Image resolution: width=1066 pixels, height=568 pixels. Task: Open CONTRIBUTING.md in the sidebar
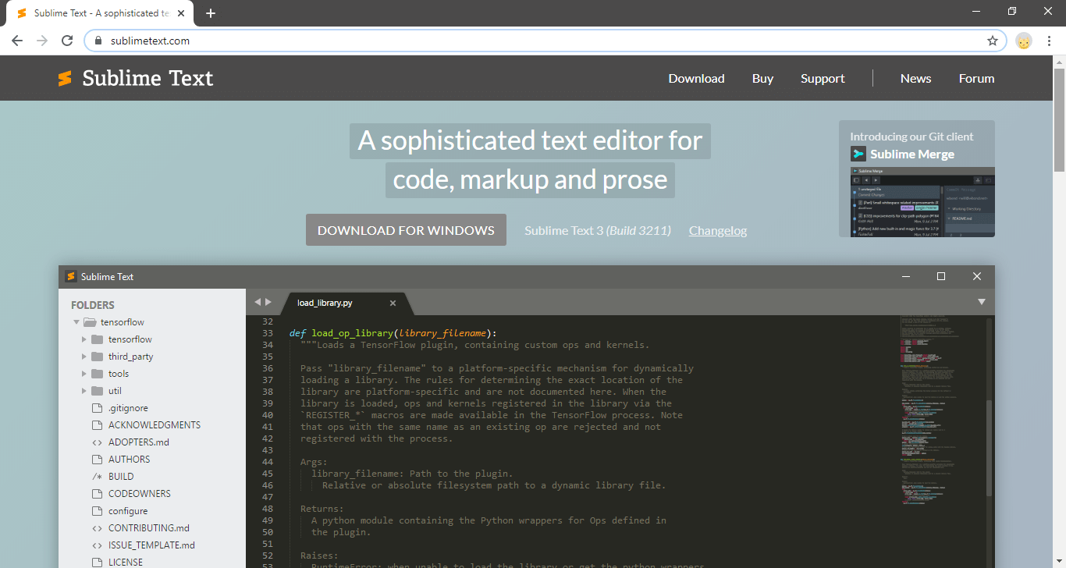pyautogui.click(x=149, y=528)
